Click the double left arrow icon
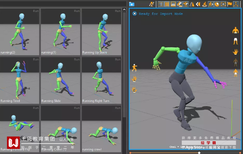Viewport: 243px width, 154px height. point(198,4)
